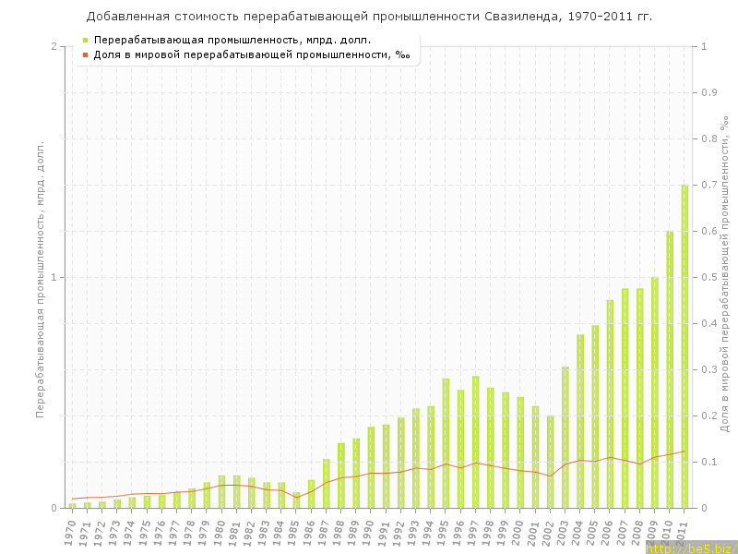
Task: Click the right axis title text
Action: 722,277
